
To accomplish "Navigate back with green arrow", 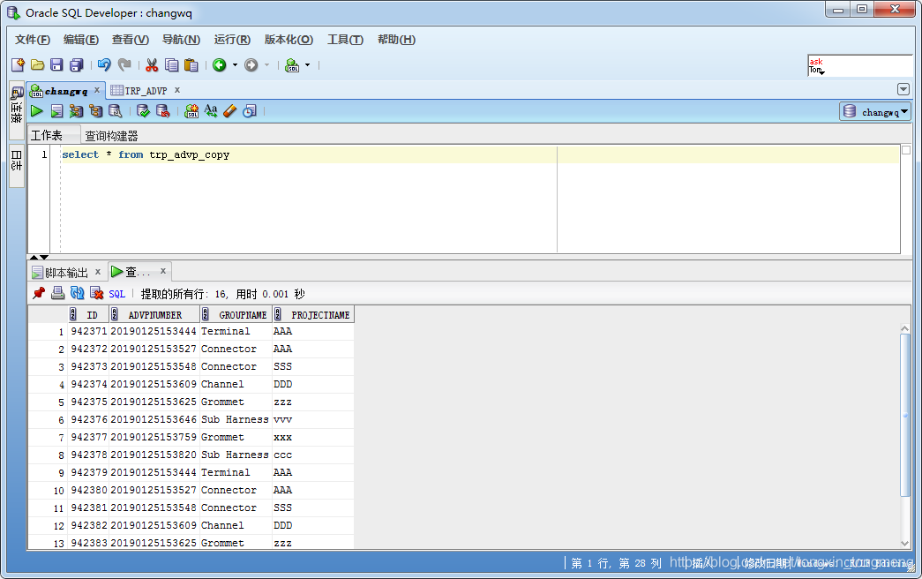I will point(220,65).
